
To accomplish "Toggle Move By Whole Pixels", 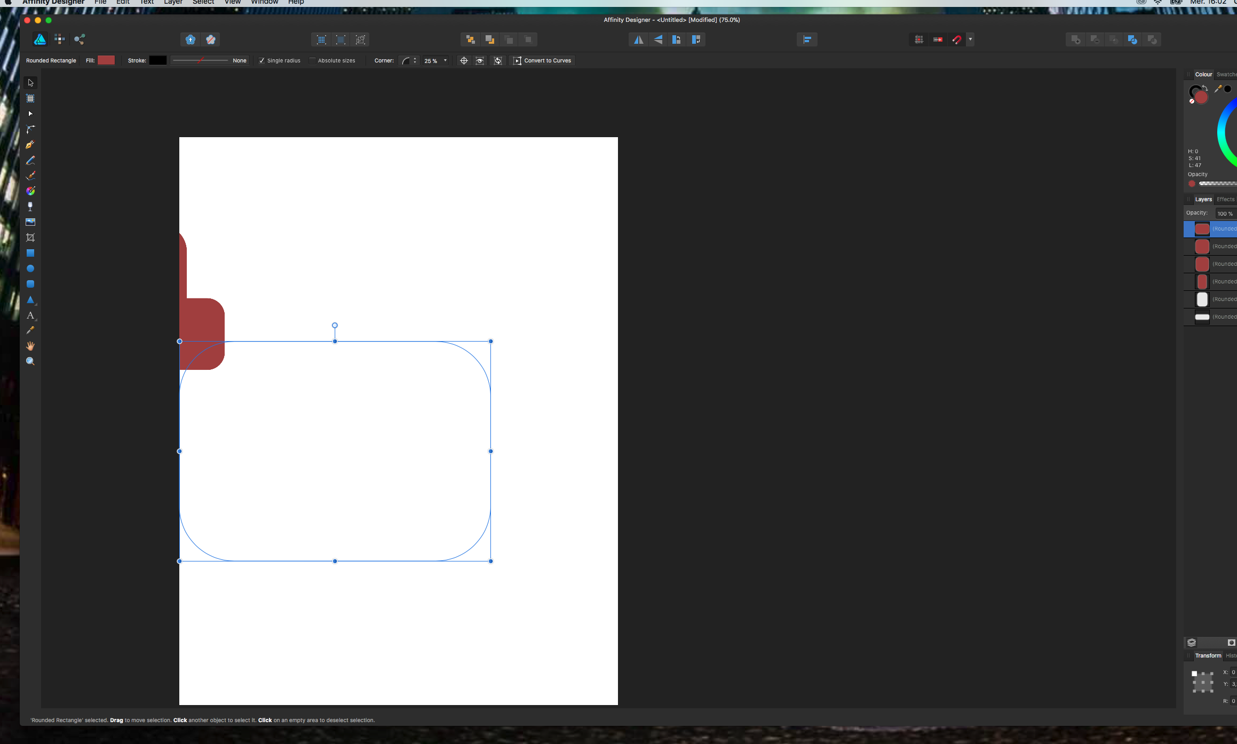I will coord(938,39).
